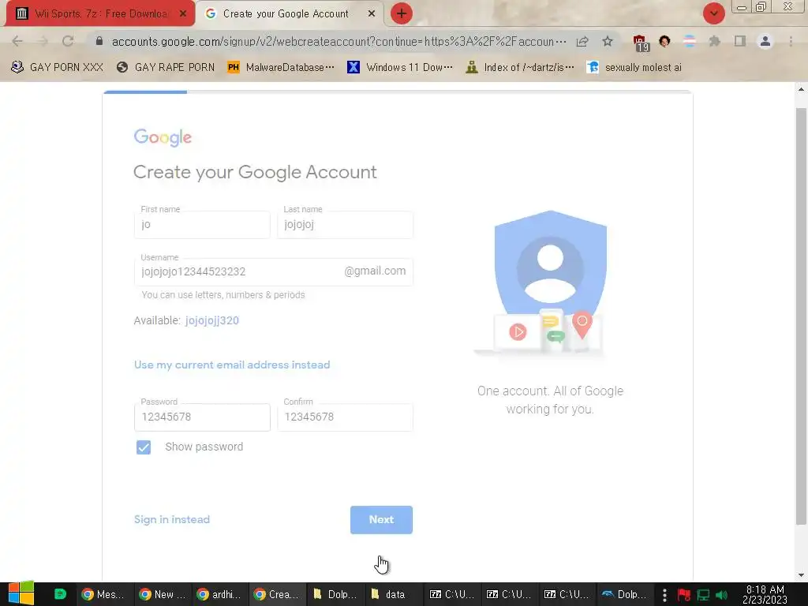Focus the Password field
Image resolution: width=808 pixels, height=606 pixels.
202,417
